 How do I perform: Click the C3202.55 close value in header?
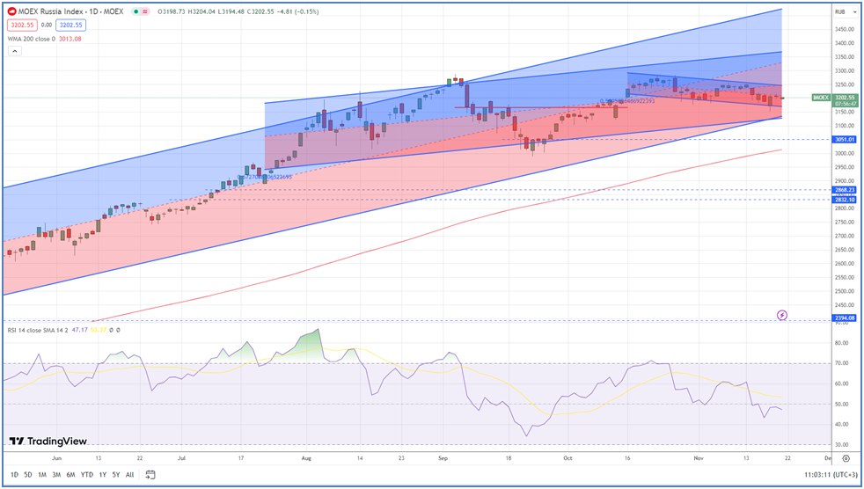[x=262, y=11]
